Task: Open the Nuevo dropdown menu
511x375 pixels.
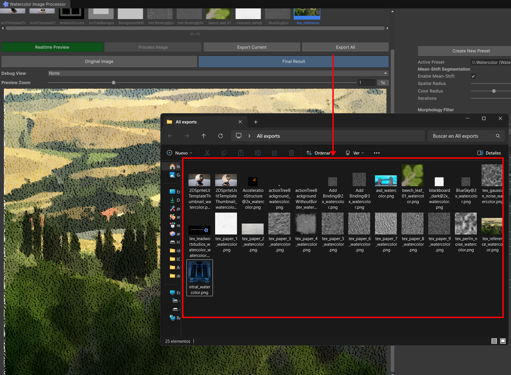Action: [180, 153]
